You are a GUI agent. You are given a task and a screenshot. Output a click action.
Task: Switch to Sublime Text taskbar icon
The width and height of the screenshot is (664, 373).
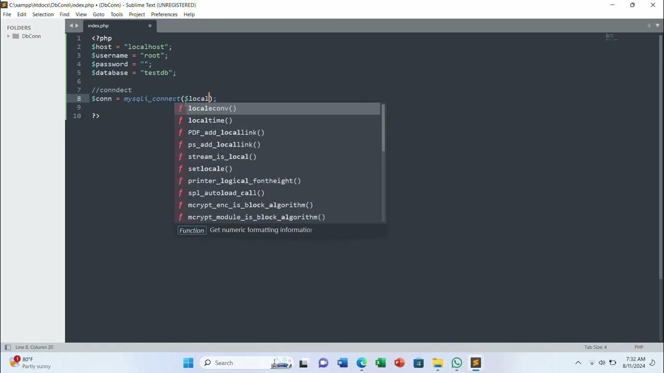[x=476, y=363]
